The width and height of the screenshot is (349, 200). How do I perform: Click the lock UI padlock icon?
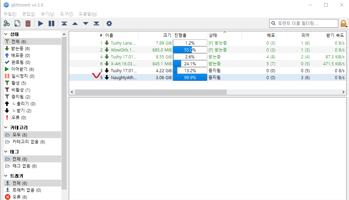(x=343, y=23)
